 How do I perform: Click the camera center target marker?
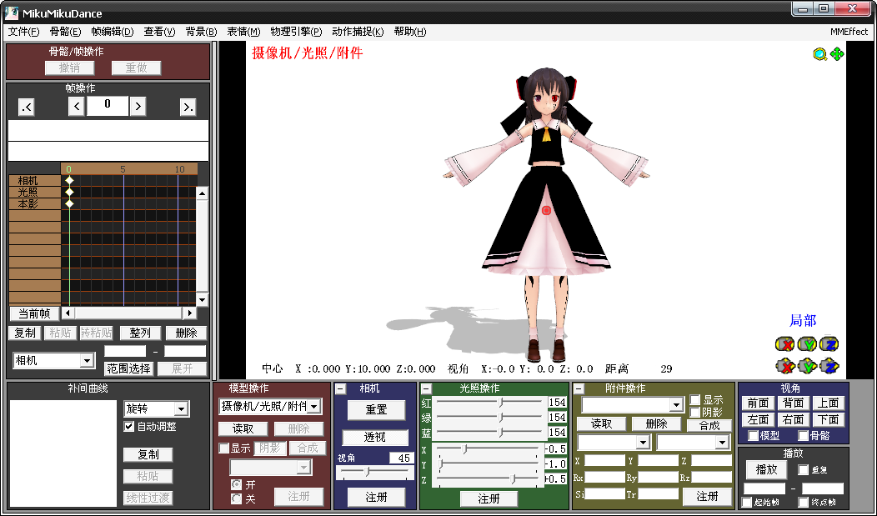[546, 210]
